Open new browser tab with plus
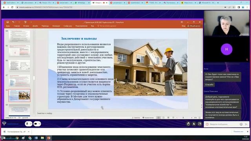This screenshot has width=251, height=141. (x=218, y=3)
